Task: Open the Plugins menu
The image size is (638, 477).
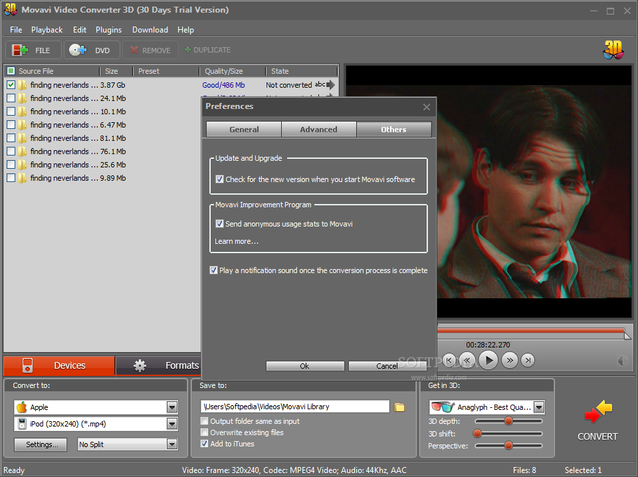Action: (x=108, y=30)
